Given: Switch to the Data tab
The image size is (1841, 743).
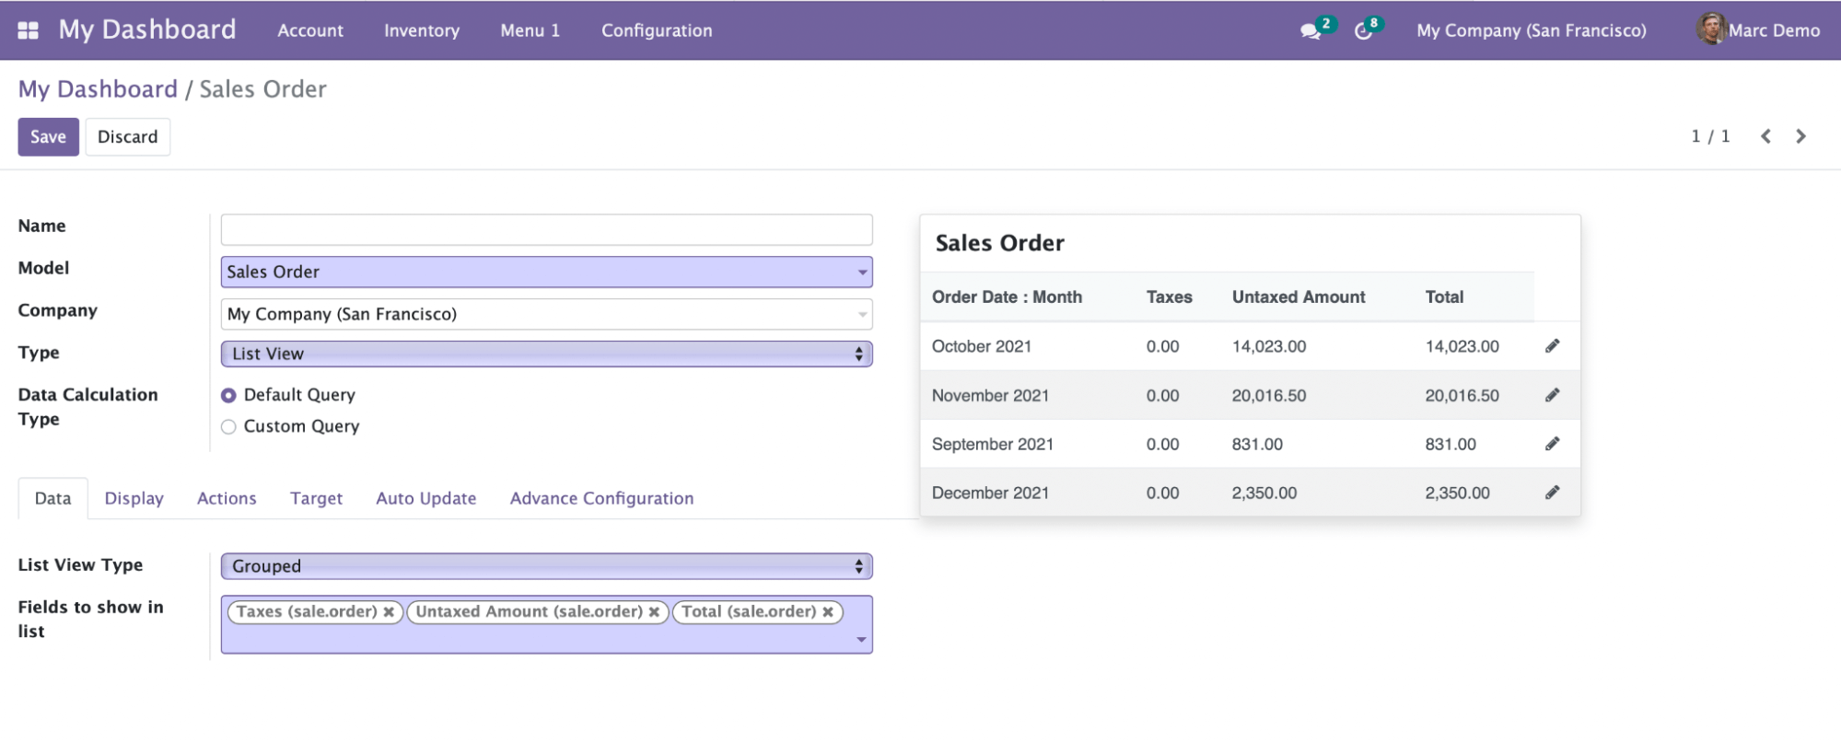Looking at the screenshot, I should 52,498.
